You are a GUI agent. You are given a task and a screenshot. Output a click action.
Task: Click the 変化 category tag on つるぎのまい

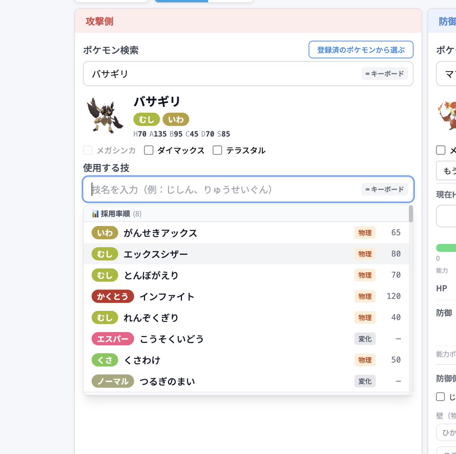365,382
